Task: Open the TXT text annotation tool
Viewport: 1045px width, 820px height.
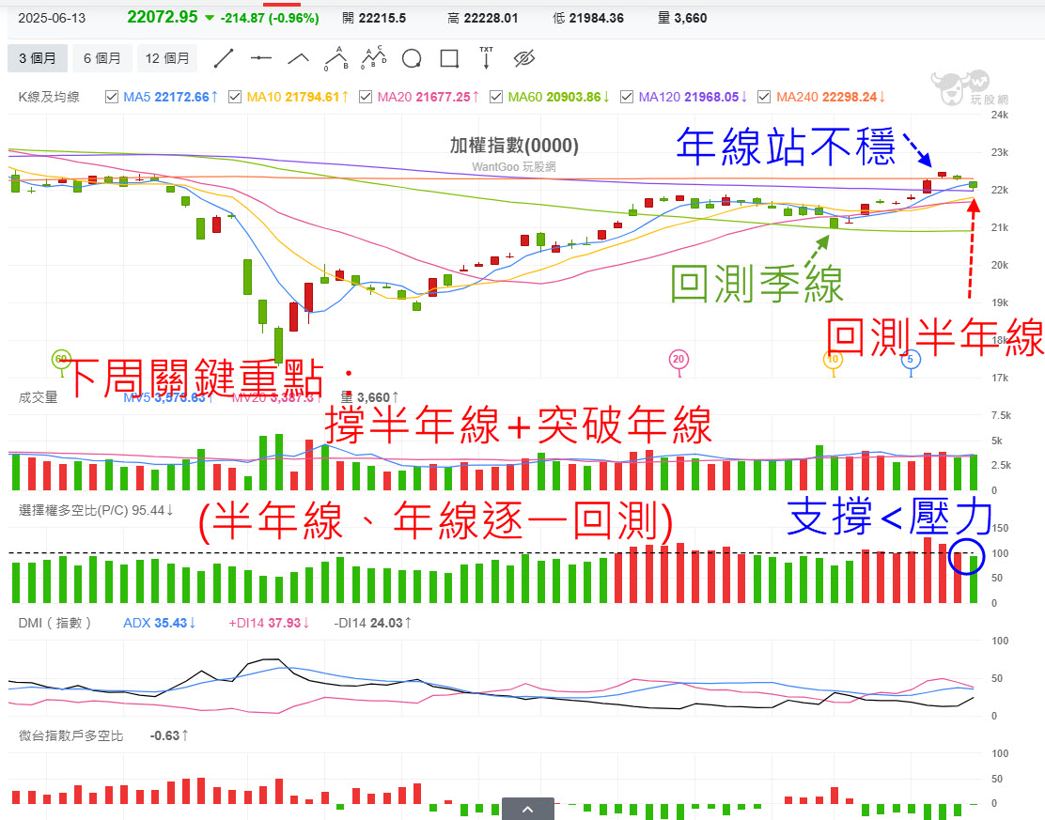Action: [x=486, y=58]
